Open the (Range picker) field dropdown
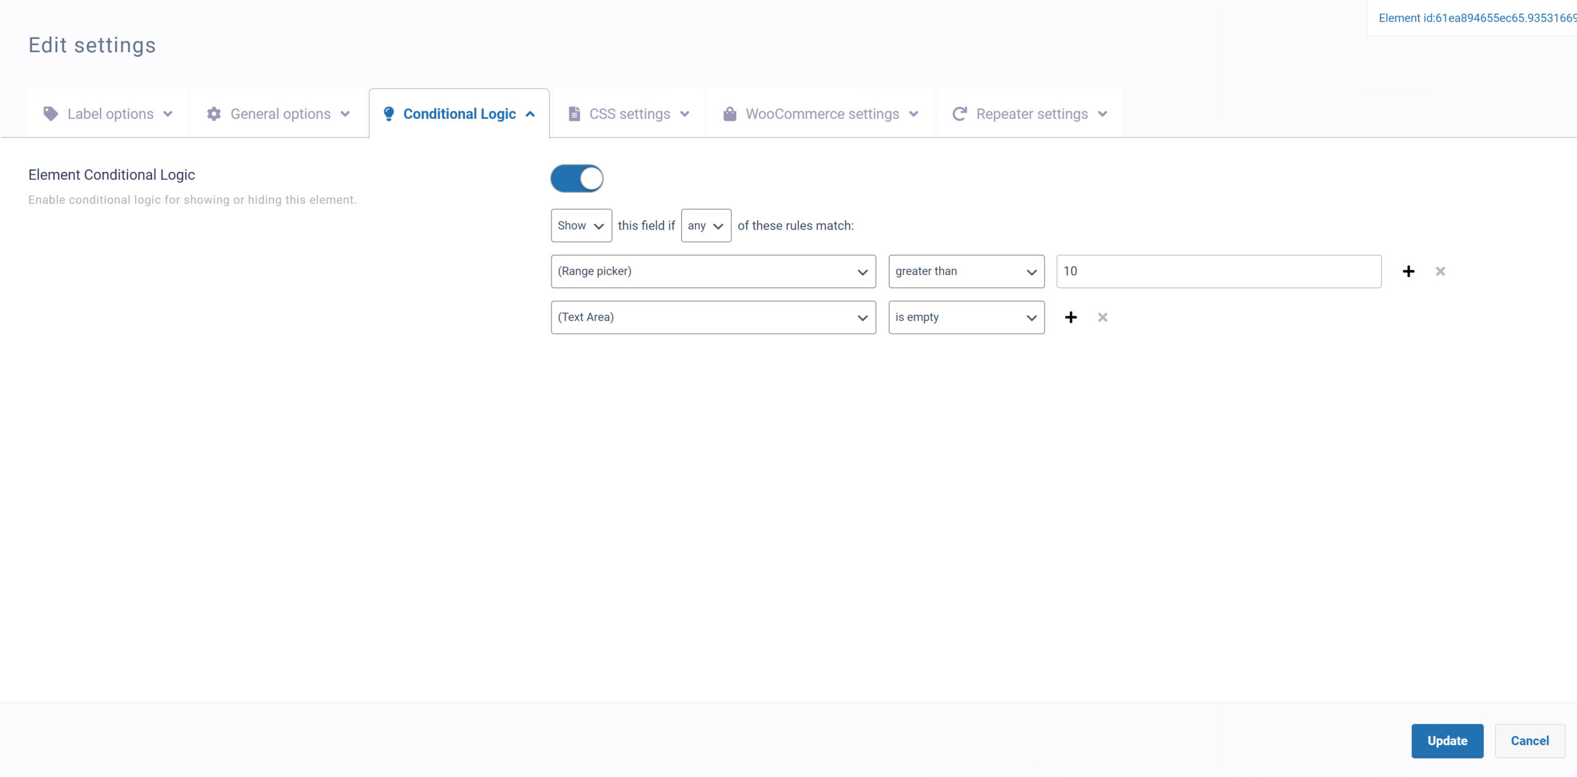Image resolution: width=1577 pixels, height=777 pixels. pos(713,272)
